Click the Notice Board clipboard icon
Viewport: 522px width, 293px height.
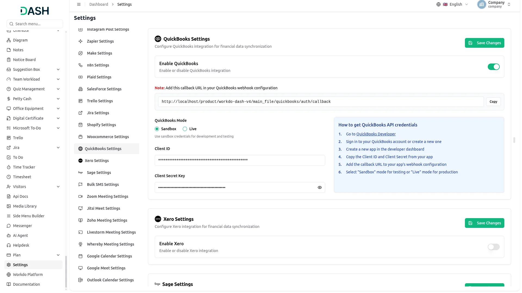point(9,60)
